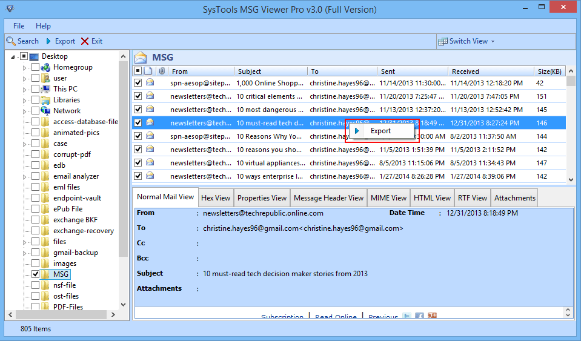The image size is (581, 341).
Task: Expand the email analyzer folder node
Action: point(24,177)
